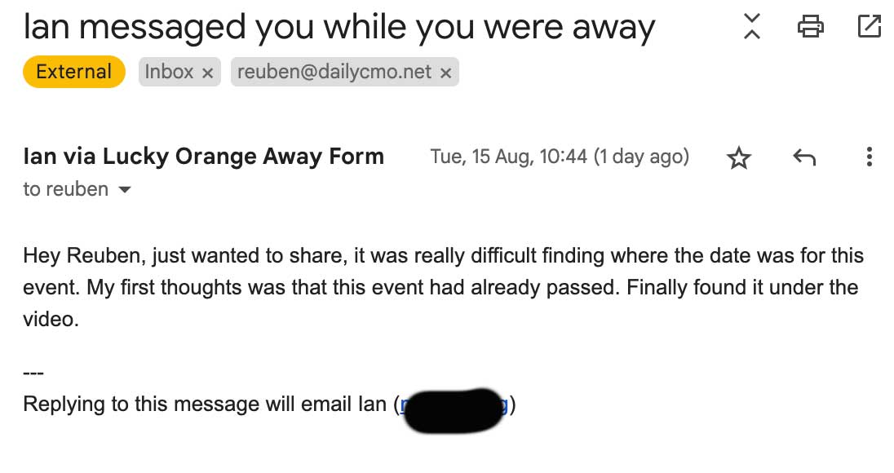This screenshot has width=894, height=473.
Task: Click the reuben@dailycmo.net label text
Action: coord(334,72)
